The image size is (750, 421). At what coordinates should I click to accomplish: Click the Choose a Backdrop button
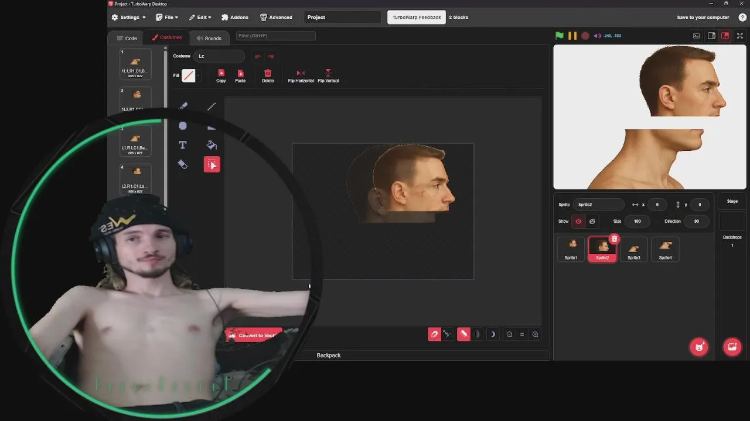point(732,347)
